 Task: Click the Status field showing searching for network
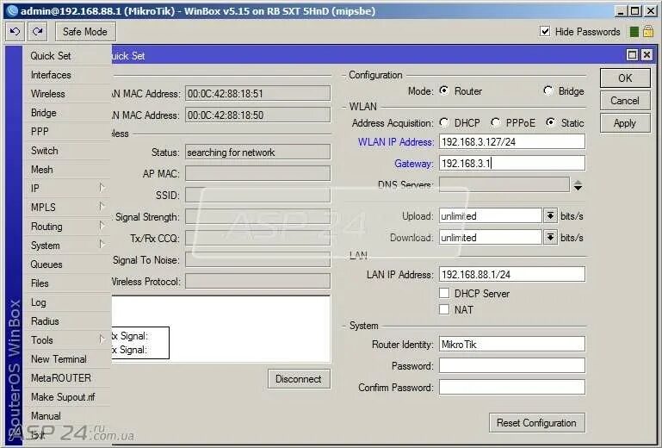257,152
